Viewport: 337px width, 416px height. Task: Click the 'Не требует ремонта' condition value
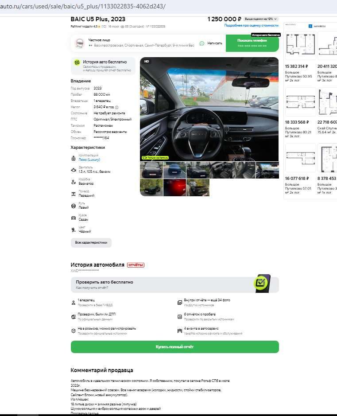pyautogui.click(x=109, y=113)
